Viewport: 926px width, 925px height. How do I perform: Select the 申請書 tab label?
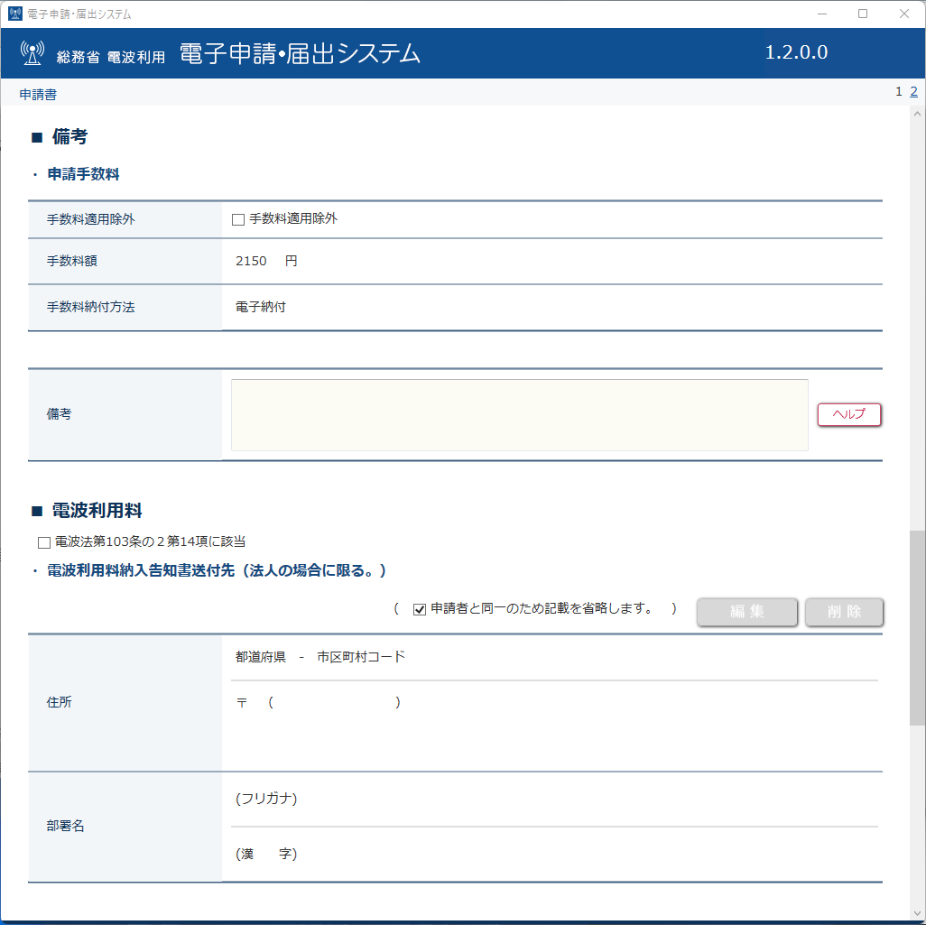click(x=38, y=94)
